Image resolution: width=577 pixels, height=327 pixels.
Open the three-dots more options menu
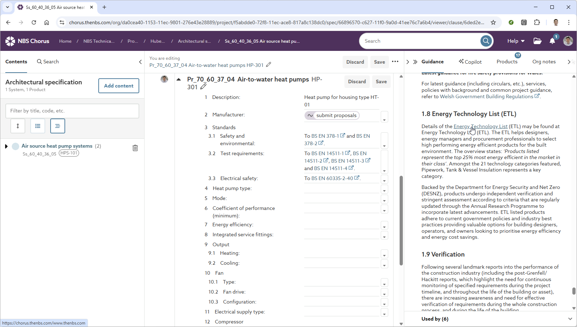395,62
